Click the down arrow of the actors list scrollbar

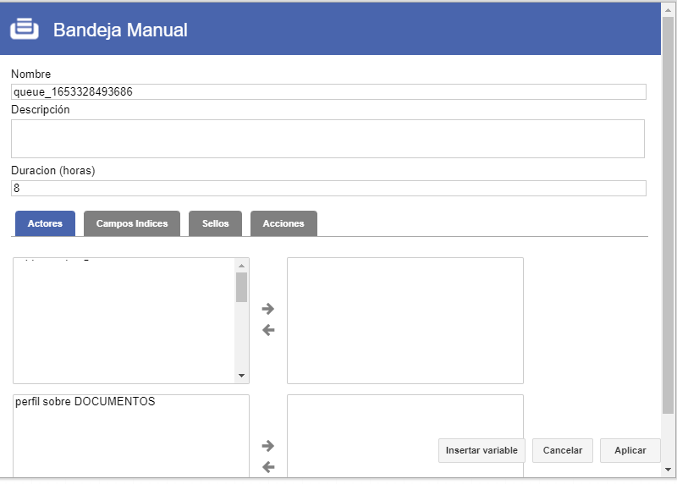241,376
